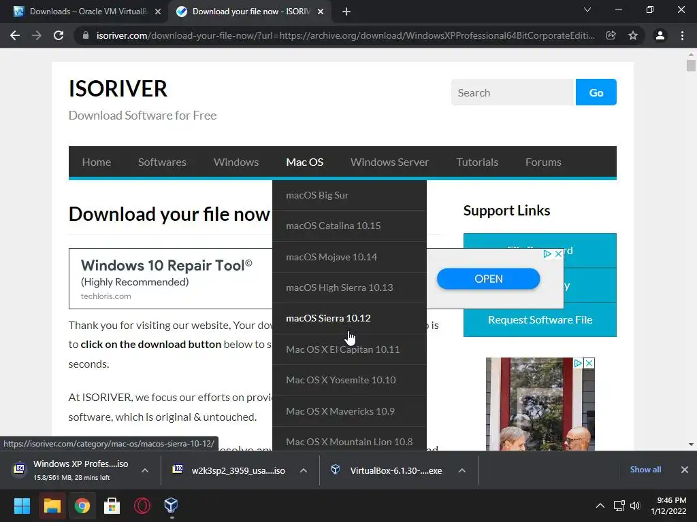Select macOS High Sierra 10.13 entry
The image size is (697, 522).
point(349,288)
